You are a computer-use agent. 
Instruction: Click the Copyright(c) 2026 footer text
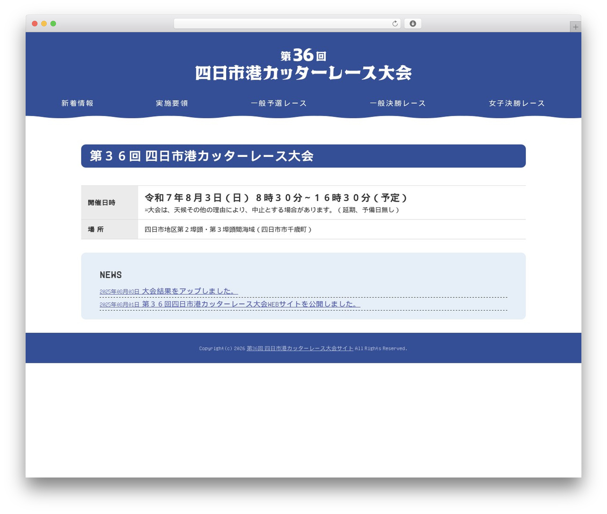222,349
